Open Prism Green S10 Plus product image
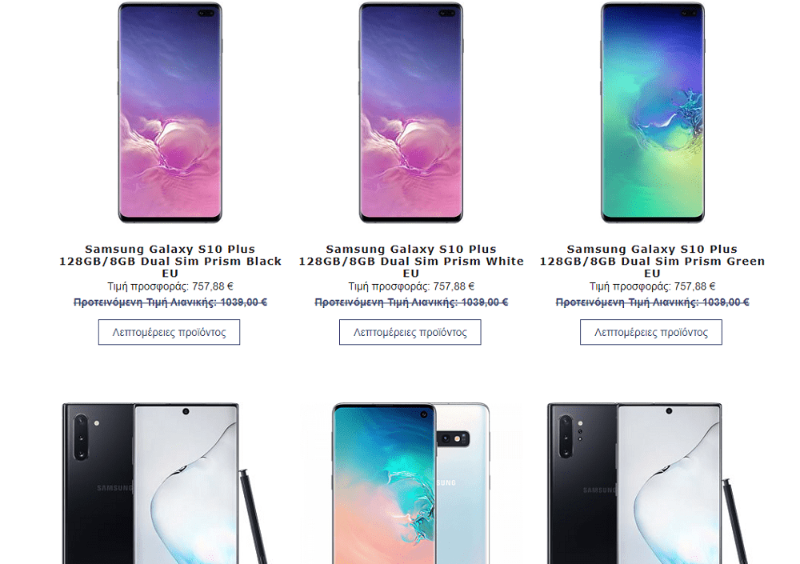This screenshot has height=564, width=800. coord(653,112)
